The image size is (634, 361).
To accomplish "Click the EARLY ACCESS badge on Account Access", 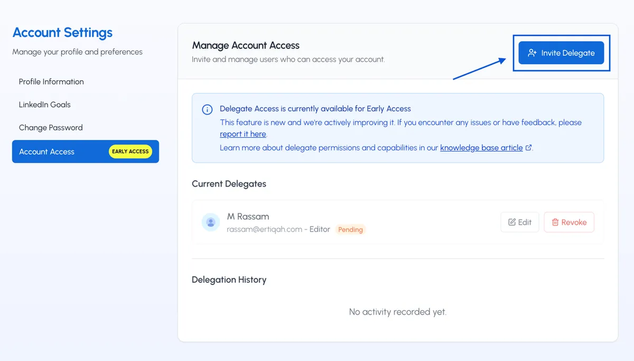I will 130,151.
